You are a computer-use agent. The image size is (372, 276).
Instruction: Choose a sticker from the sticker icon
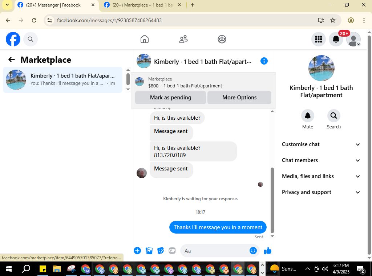click(x=161, y=251)
